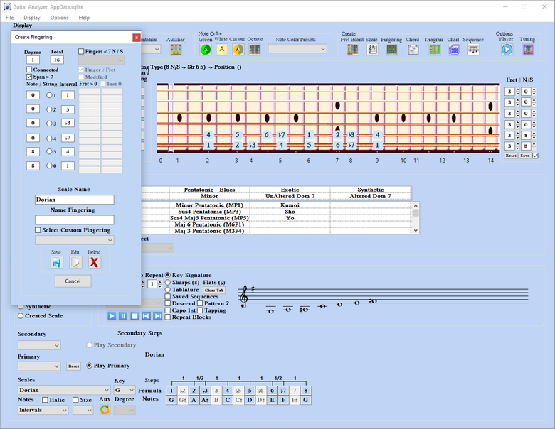This screenshot has width=555, height=429.
Task: Click the Pause playback button
Action: point(123,316)
